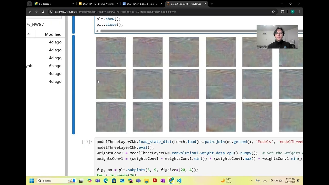
Task: Select the fourth filter image in bottom row
Action: (221, 117)
